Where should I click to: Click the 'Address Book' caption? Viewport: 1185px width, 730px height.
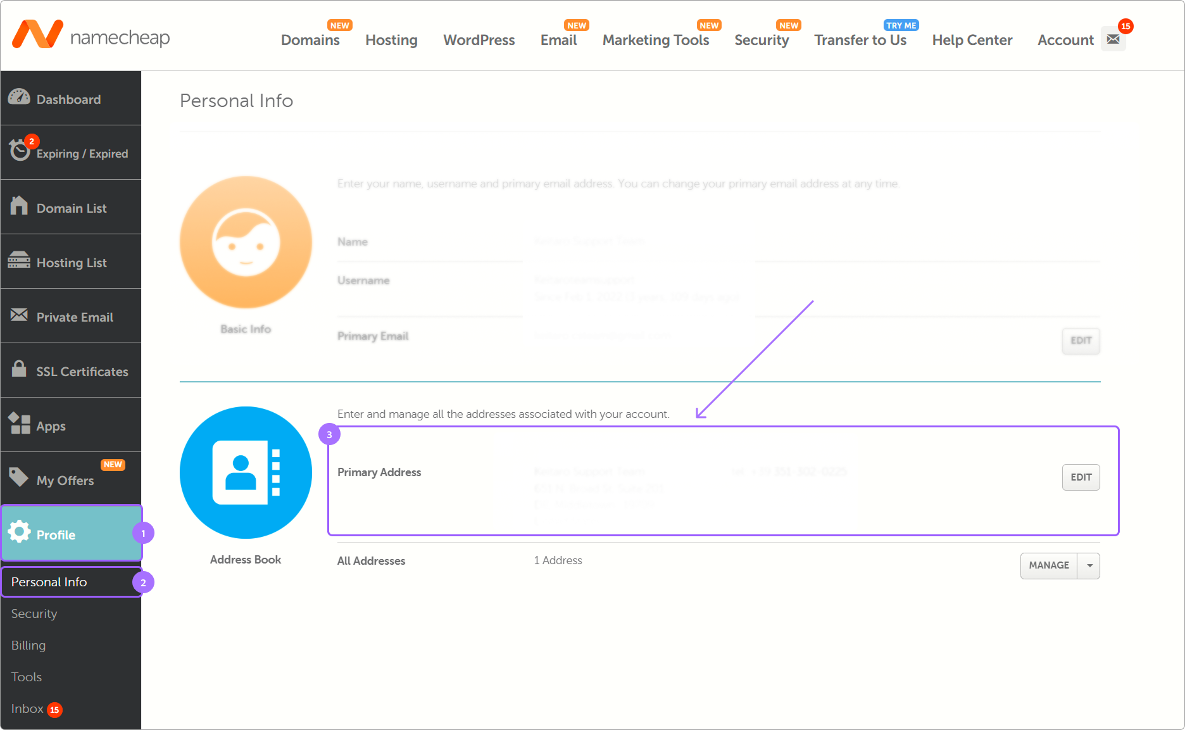246,560
